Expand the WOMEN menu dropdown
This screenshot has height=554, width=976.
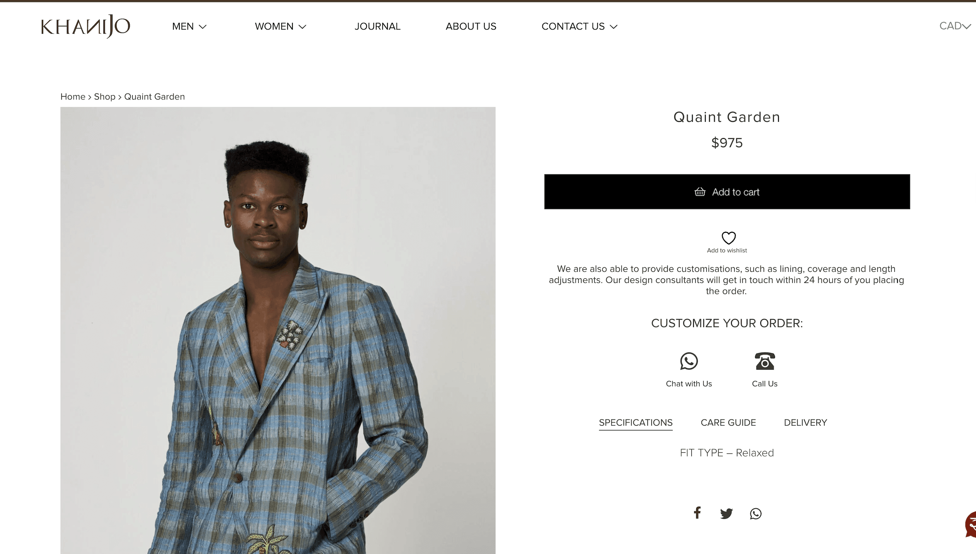coord(280,26)
